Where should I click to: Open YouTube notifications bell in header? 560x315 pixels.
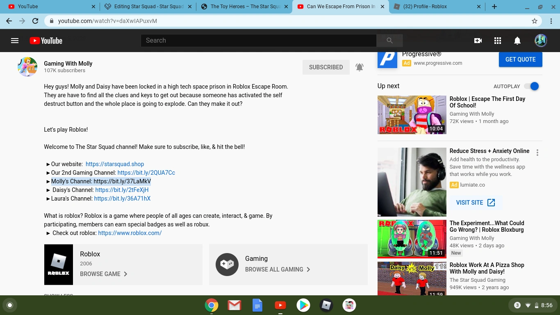tap(517, 41)
